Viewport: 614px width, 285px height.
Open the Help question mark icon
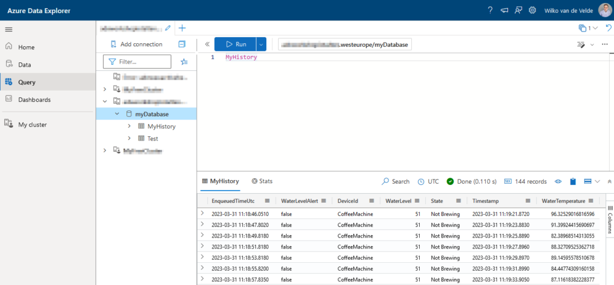tap(490, 10)
